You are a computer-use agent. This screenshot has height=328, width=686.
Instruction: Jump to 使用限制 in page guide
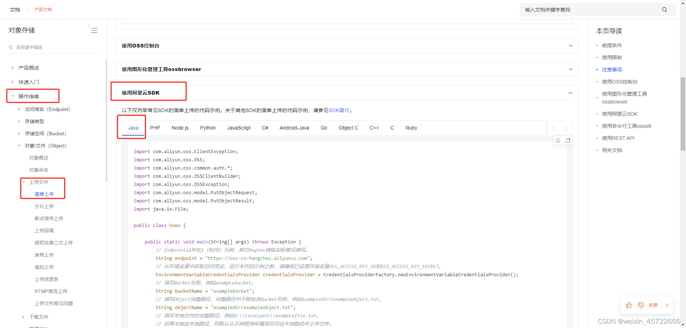[x=612, y=57]
